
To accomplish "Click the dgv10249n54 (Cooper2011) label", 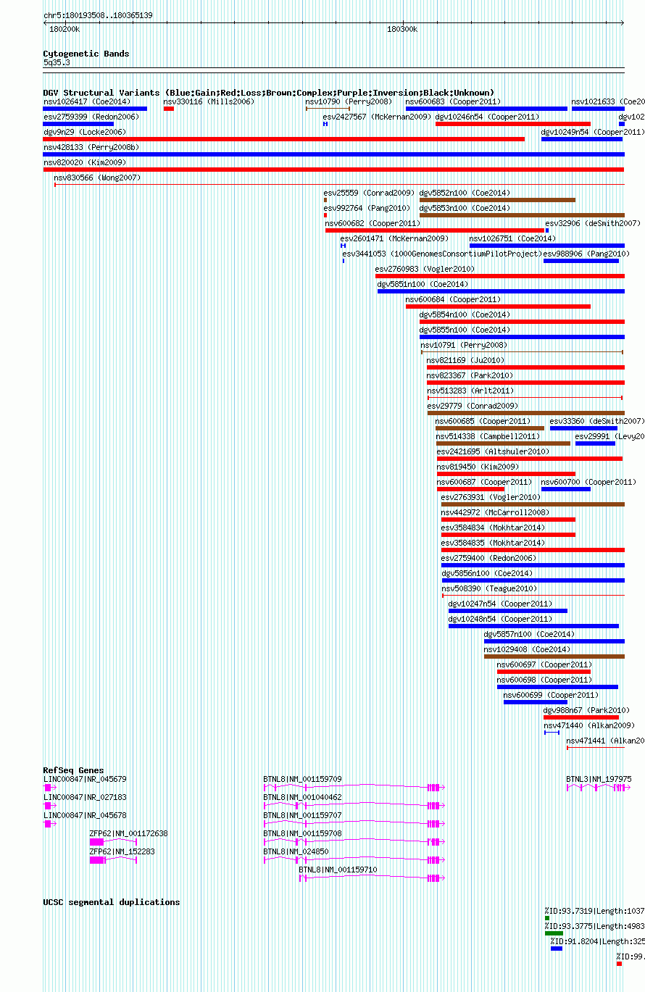I will coord(593,132).
